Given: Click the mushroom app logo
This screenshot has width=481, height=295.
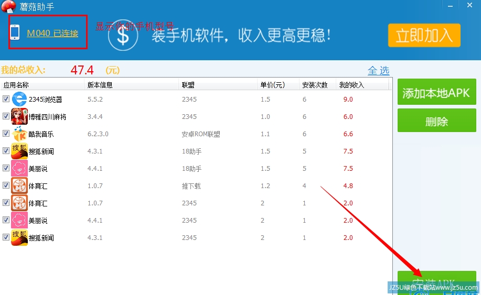Looking at the screenshot, I should point(8,6).
